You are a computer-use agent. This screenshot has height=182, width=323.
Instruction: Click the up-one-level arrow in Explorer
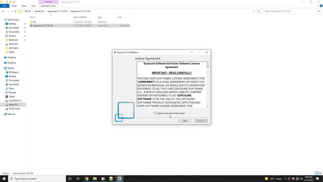(x=16, y=11)
